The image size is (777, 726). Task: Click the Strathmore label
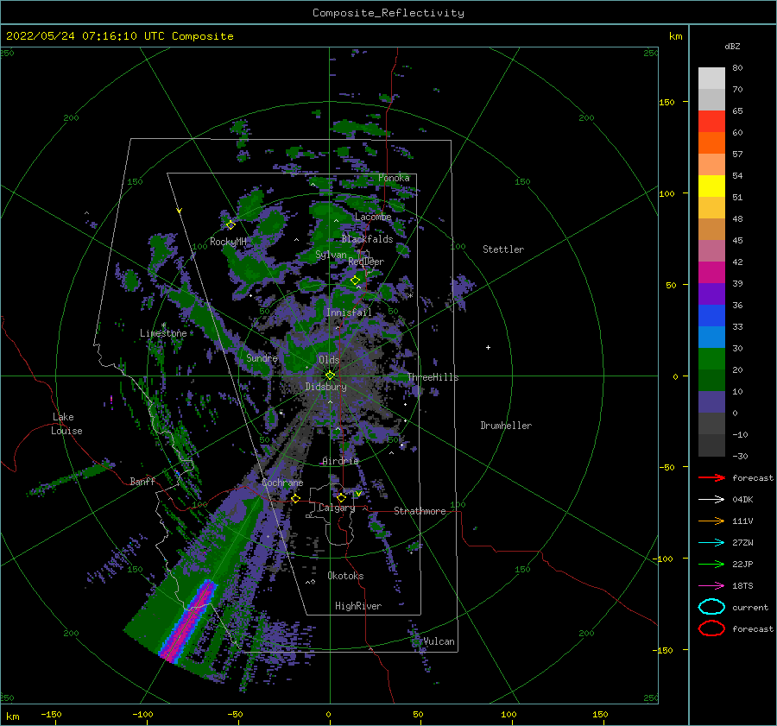click(420, 511)
